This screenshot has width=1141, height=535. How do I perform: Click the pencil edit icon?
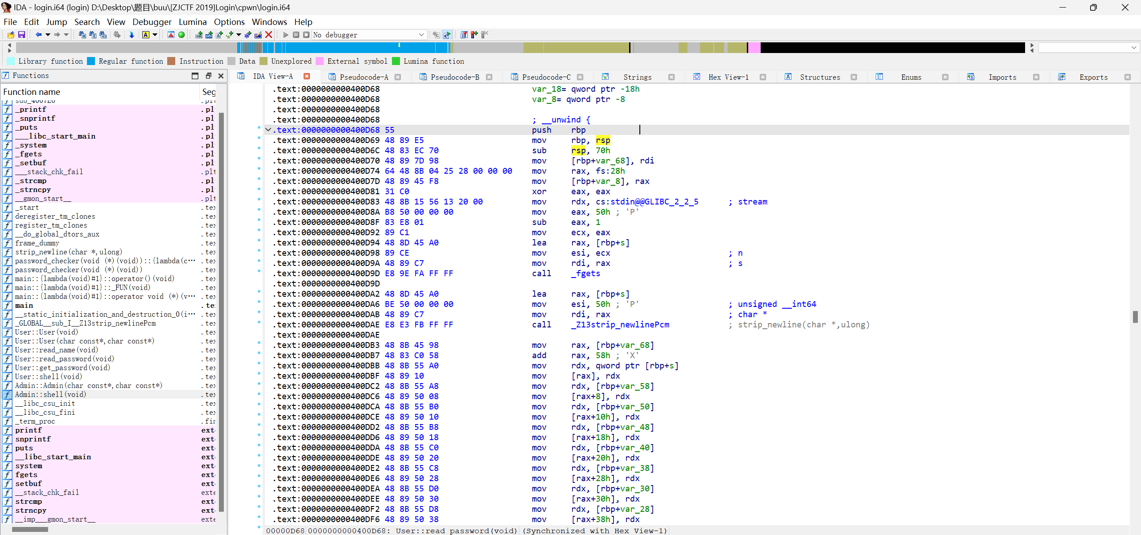pyautogui.click(x=258, y=35)
